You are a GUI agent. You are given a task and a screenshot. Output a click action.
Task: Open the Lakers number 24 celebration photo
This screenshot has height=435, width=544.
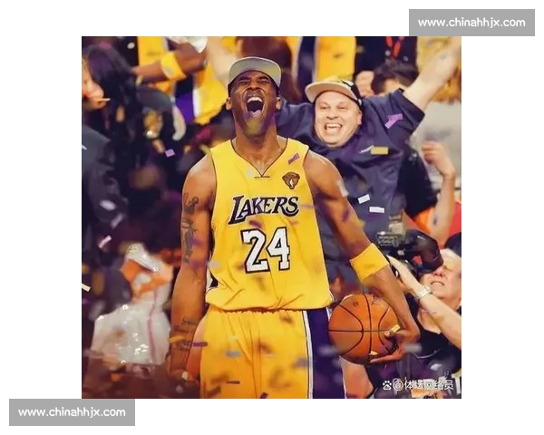pyautogui.click(x=271, y=217)
